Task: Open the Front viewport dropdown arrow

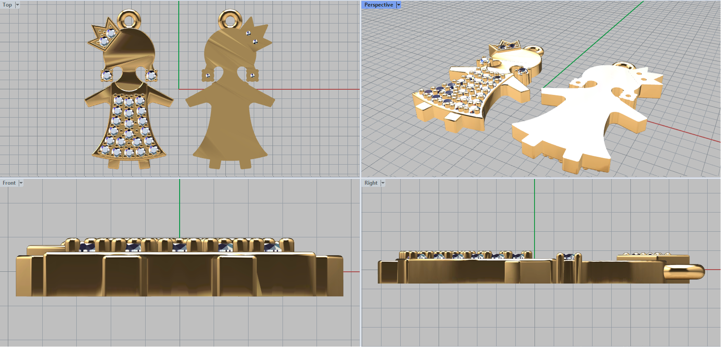Action: 21,183
